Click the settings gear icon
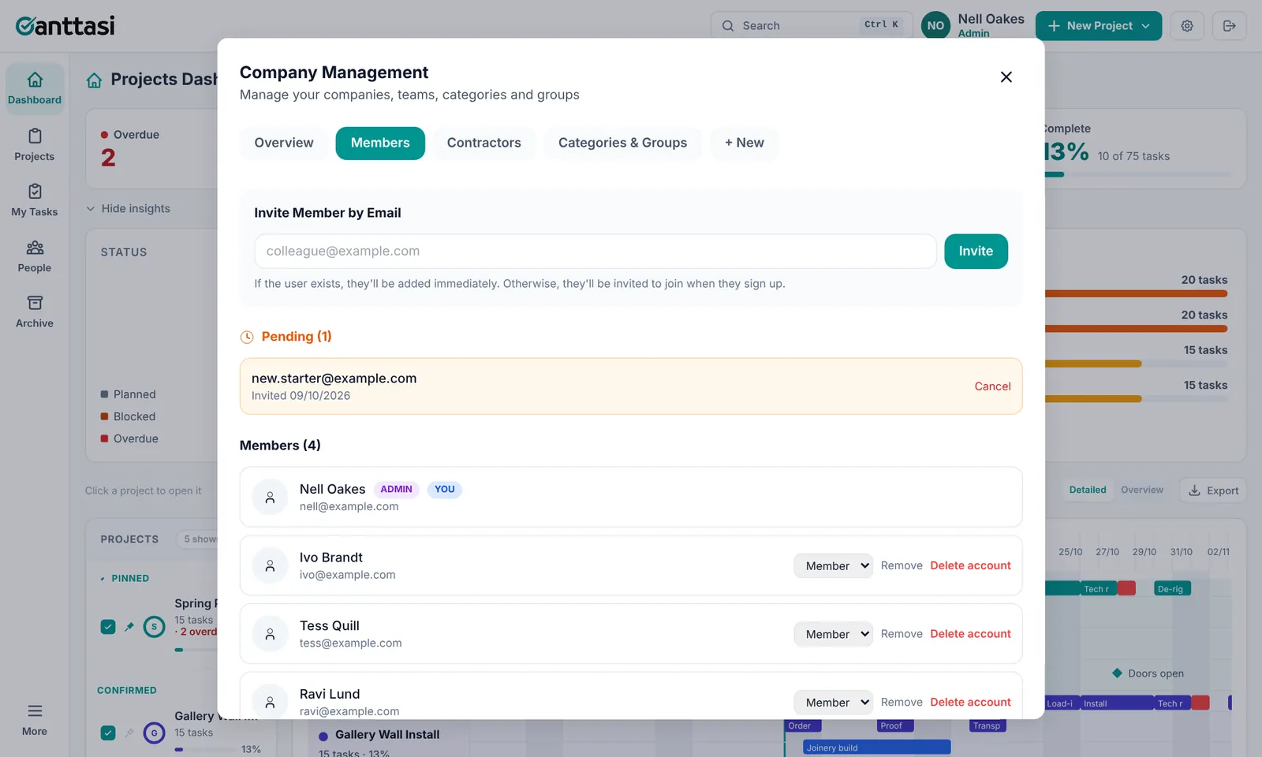This screenshot has height=757, width=1262. point(1187,26)
